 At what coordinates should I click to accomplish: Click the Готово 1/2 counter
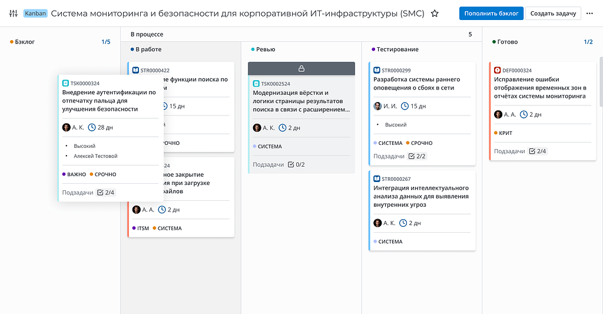(x=588, y=42)
